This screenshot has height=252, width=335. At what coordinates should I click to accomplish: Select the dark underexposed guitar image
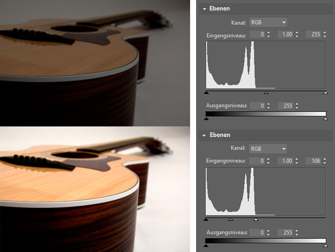tap(95, 63)
